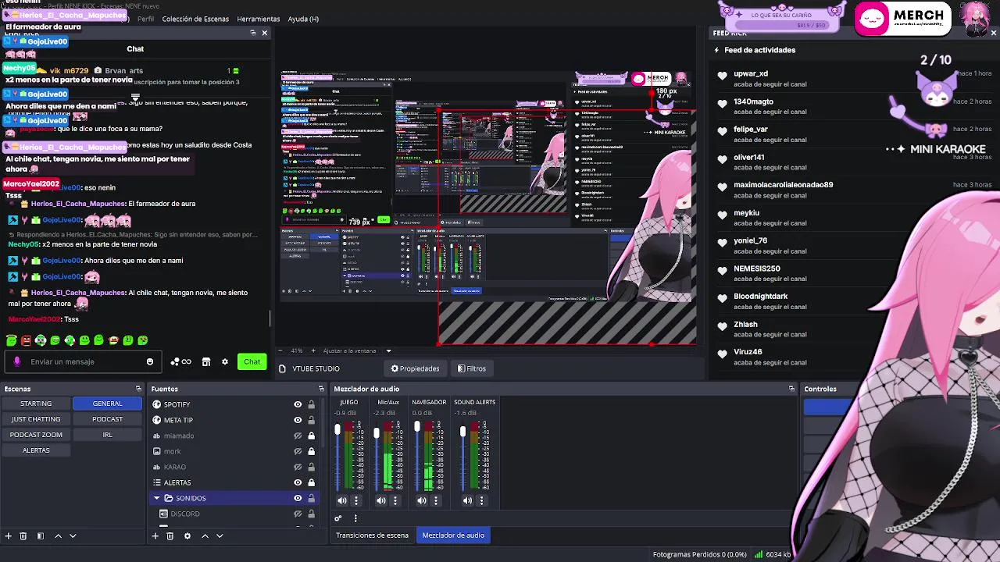This screenshot has width=1000, height=562.
Task: Mute the JUEGO audio channel
Action: (x=341, y=500)
